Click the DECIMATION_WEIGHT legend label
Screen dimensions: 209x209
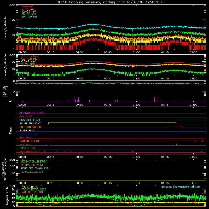coord(33,165)
